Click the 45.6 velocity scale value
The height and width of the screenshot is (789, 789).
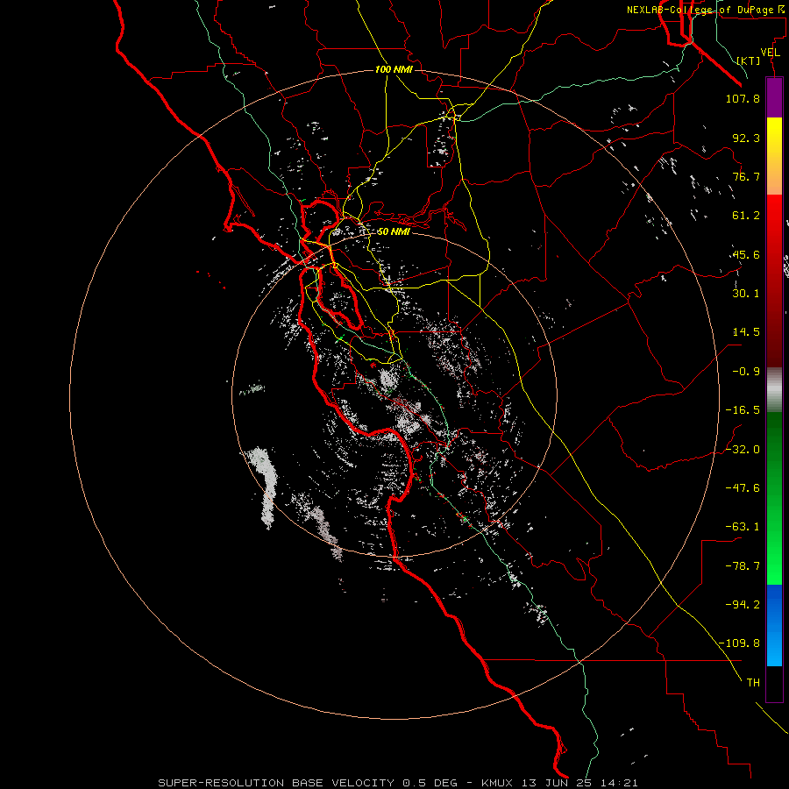point(746,254)
